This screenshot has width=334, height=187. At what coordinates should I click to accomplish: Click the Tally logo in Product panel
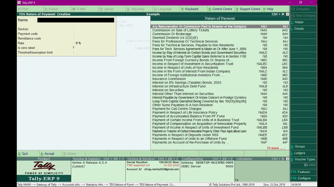(x=44, y=166)
